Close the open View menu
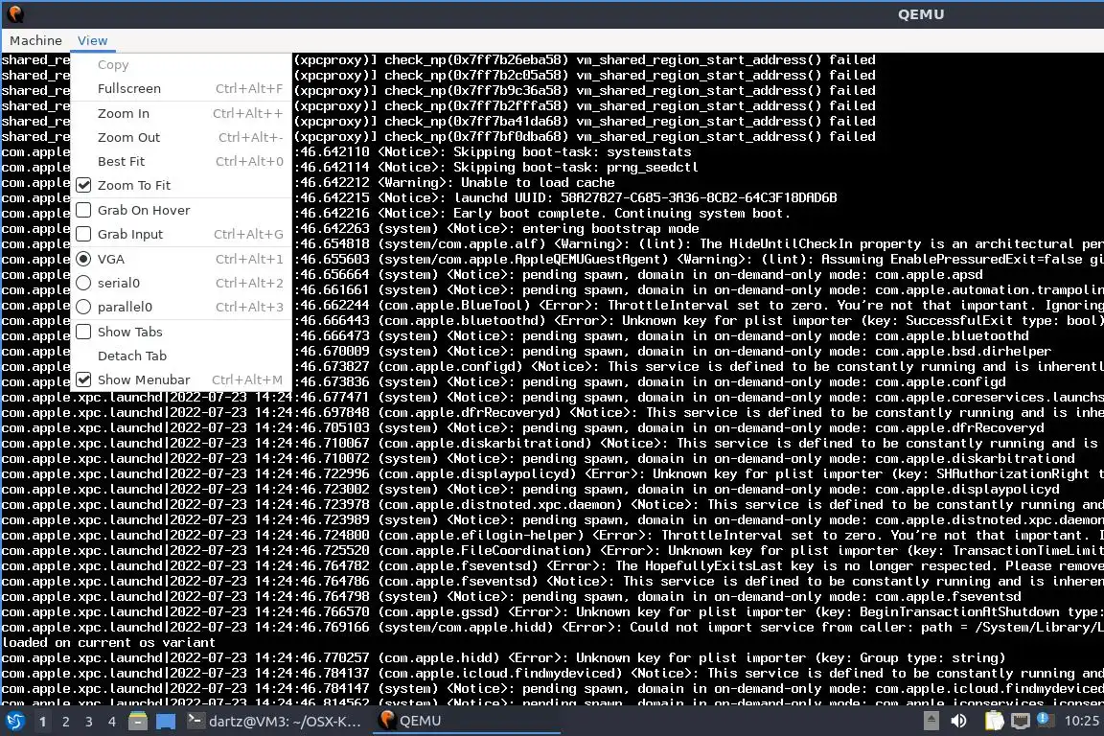 coord(93,41)
